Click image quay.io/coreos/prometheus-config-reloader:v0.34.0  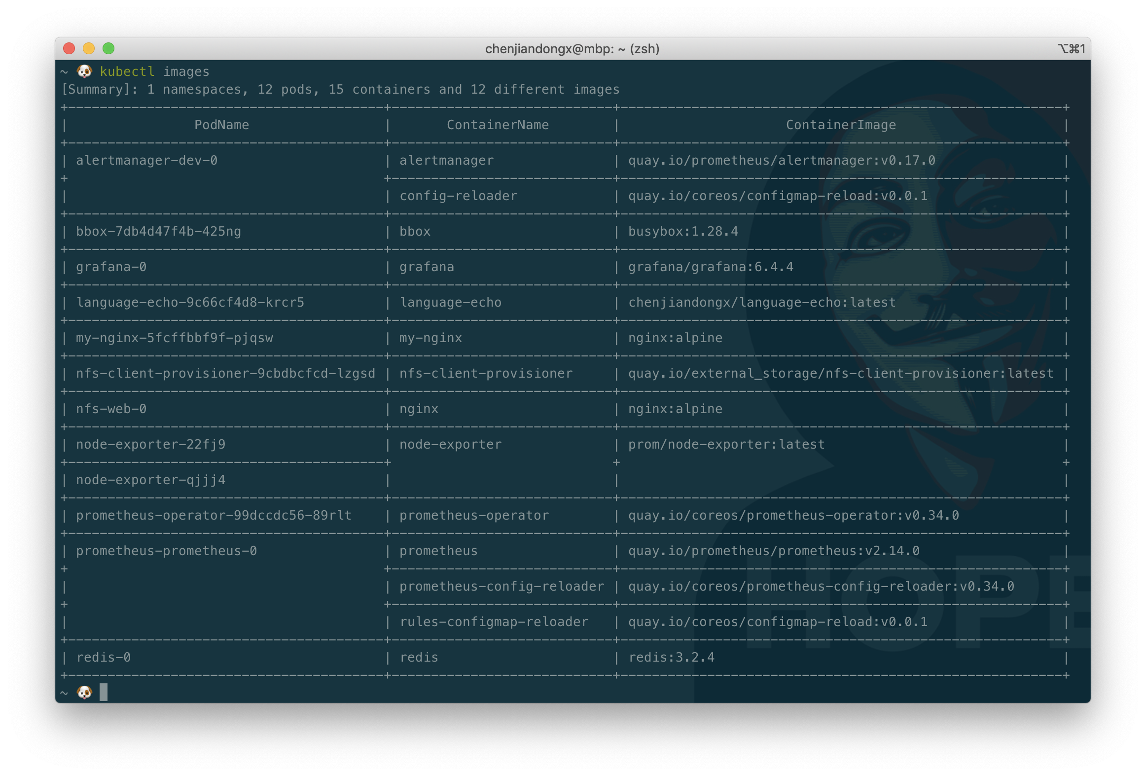tap(822, 587)
